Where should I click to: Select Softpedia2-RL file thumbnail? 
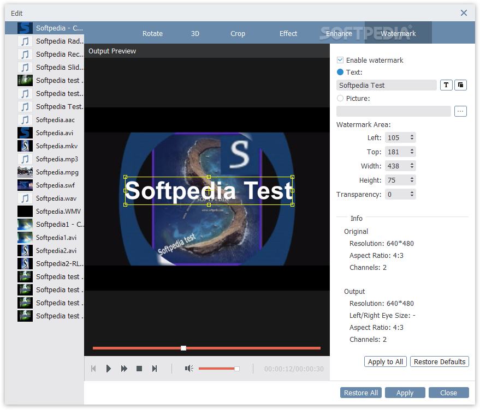tap(25, 263)
